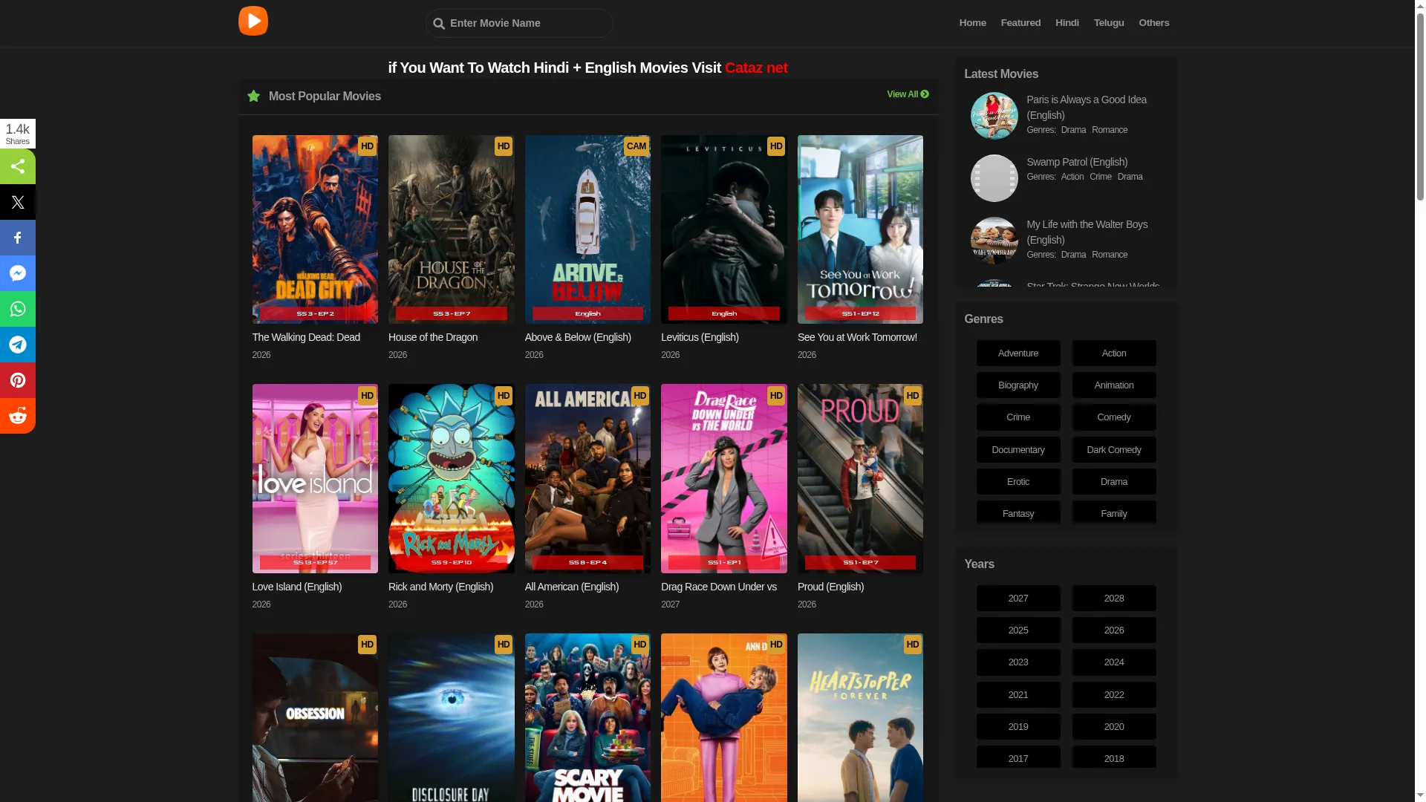Click the generic share icon in sidebar
This screenshot has width=1426, height=802.
(18, 166)
